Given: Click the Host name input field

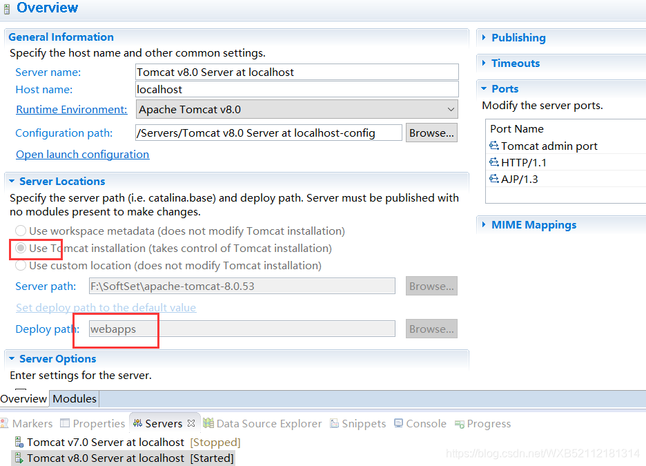Looking at the screenshot, I should (x=297, y=90).
